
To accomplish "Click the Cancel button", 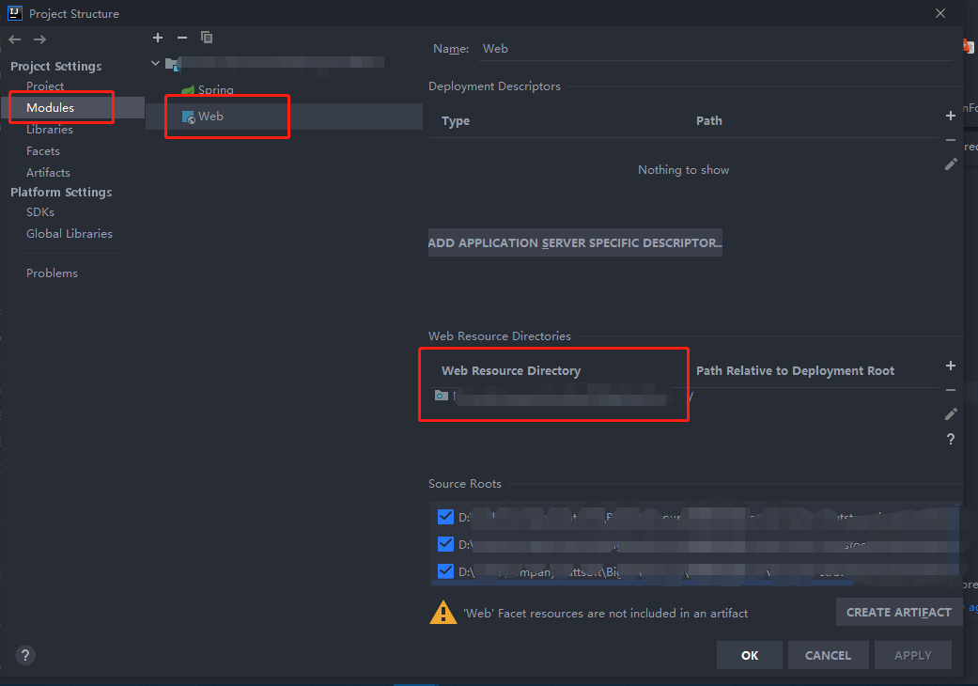I will [x=828, y=655].
